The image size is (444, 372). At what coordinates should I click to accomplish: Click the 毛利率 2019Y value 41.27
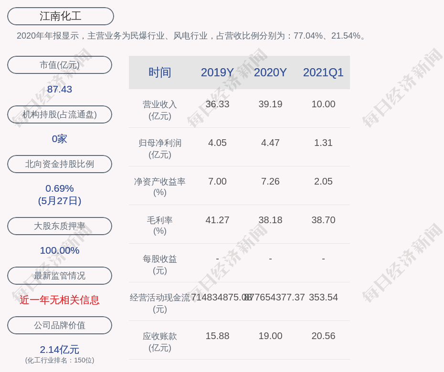217,220
